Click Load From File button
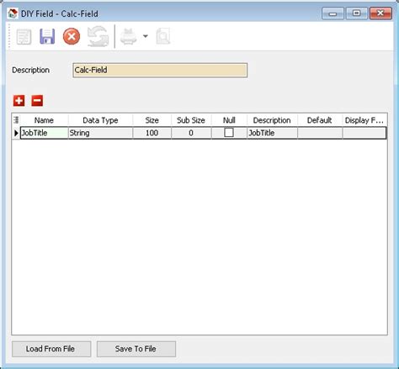 (51, 349)
